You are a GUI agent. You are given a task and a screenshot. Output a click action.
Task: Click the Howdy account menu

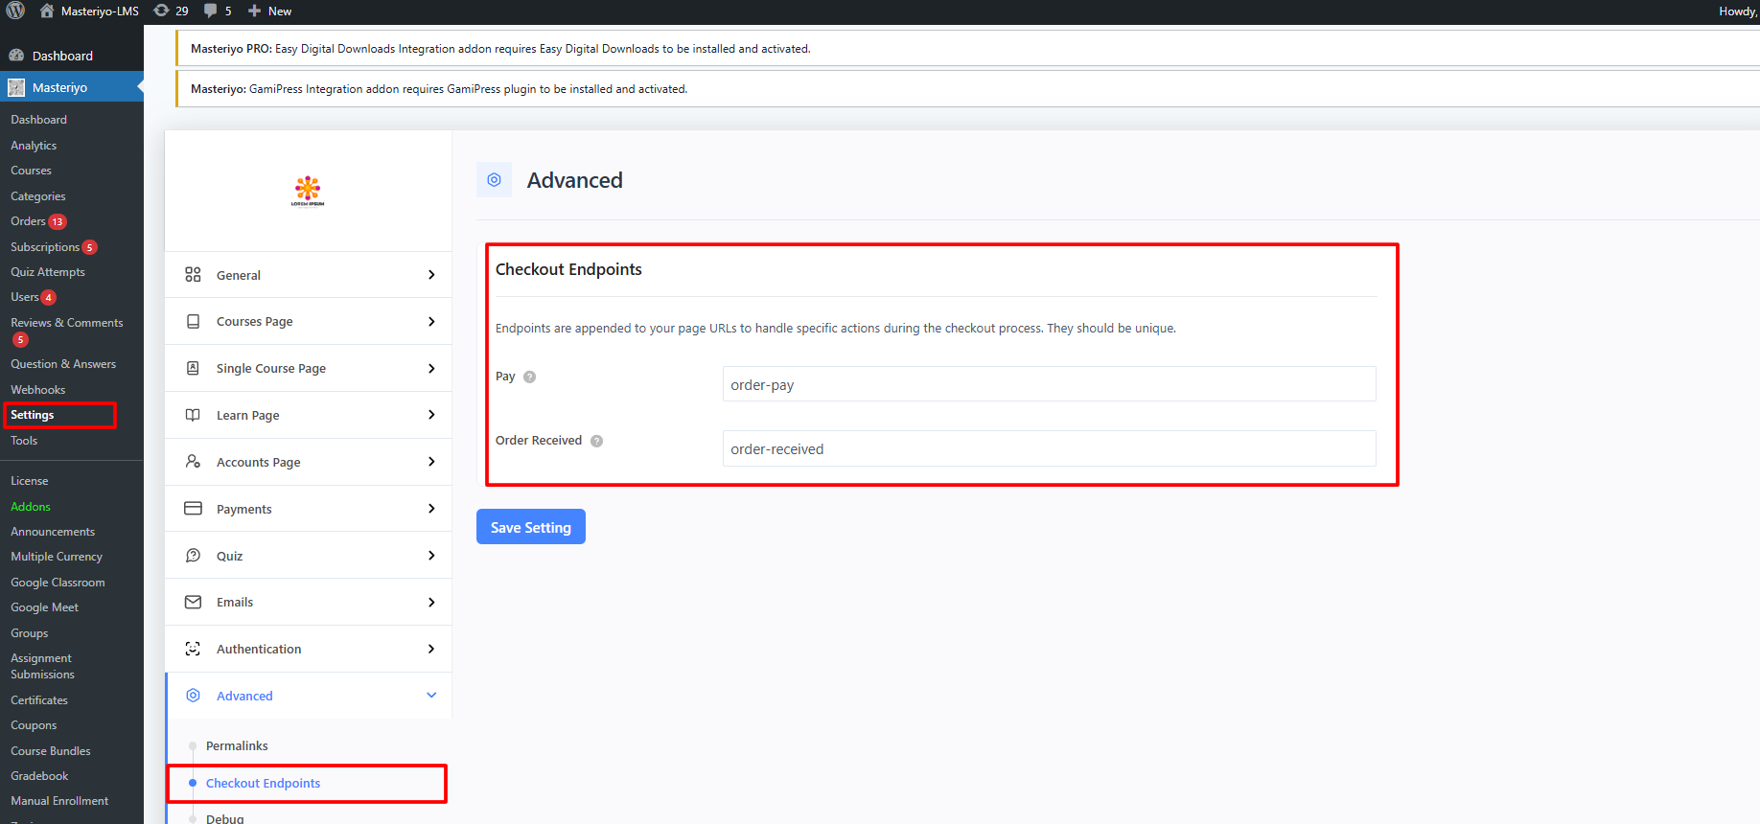(1738, 11)
